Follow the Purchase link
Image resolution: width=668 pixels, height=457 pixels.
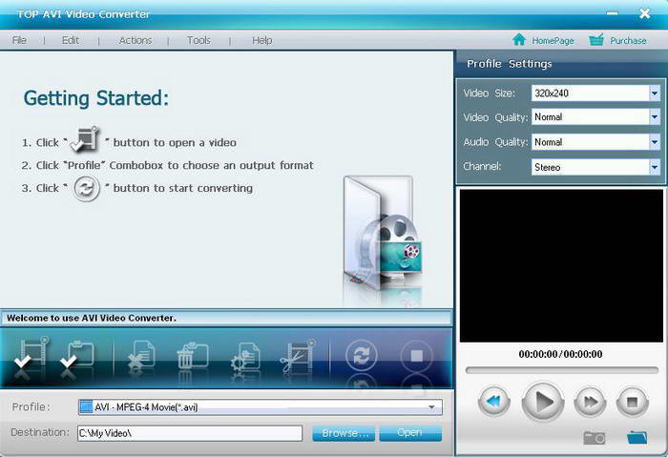(x=628, y=40)
